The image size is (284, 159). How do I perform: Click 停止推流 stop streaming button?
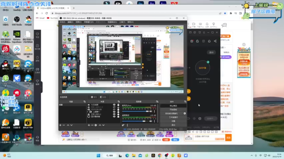(173, 106)
